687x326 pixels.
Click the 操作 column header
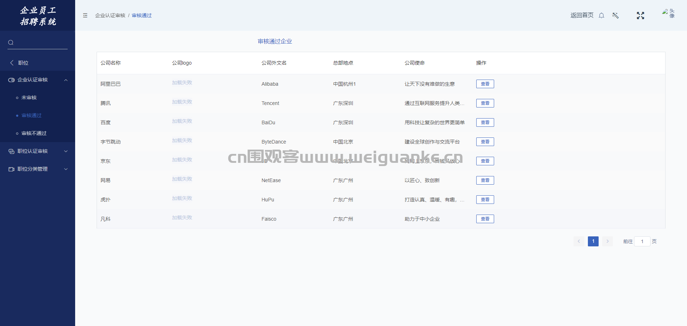481,63
